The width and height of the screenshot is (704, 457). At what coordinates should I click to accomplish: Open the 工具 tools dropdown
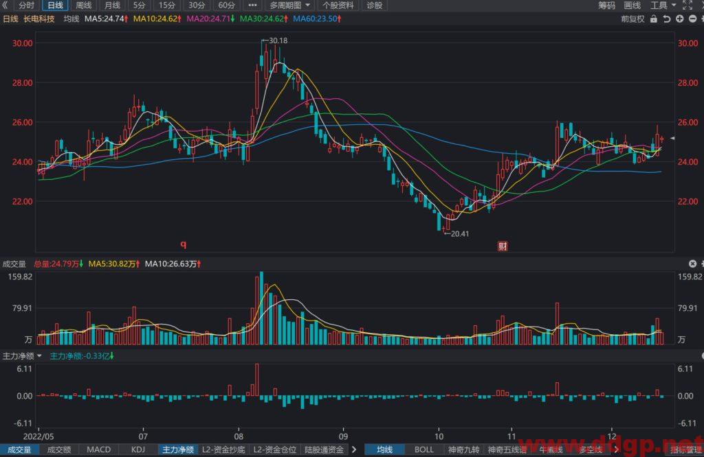click(663, 5)
